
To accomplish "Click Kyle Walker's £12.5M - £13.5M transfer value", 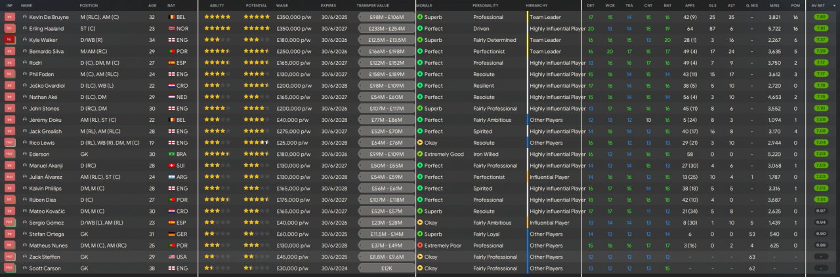I will 387,39.
